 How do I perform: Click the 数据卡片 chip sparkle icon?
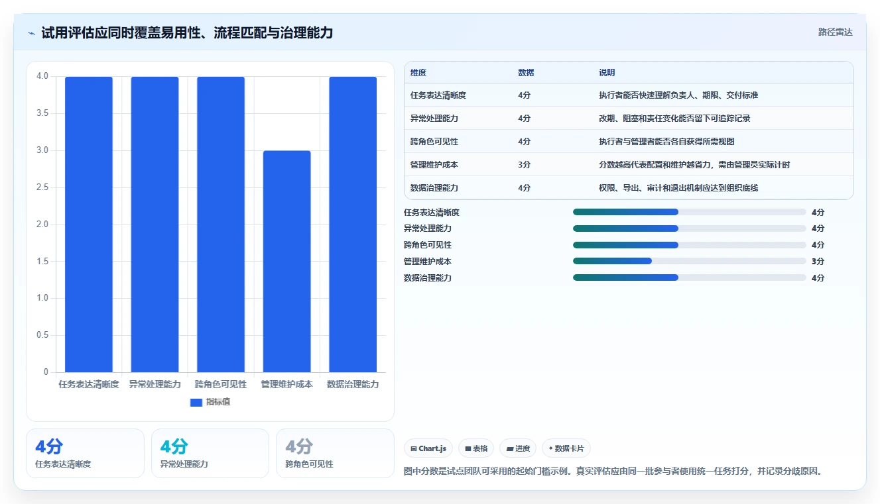[x=550, y=448]
